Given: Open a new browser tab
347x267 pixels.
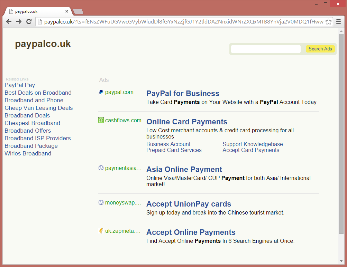Looking at the screenshot, I should (78, 11).
